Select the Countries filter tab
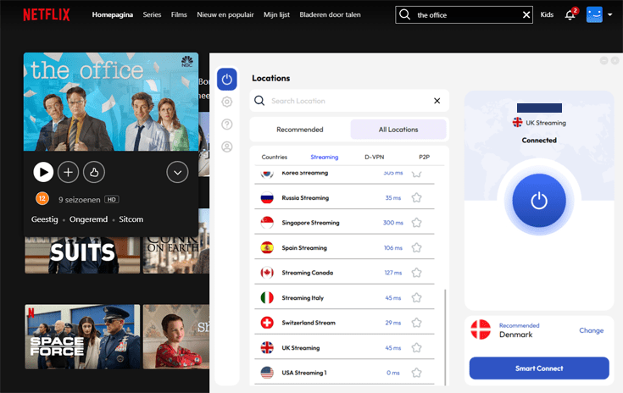Screen dimensions: 623x393 pyautogui.click(x=274, y=158)
